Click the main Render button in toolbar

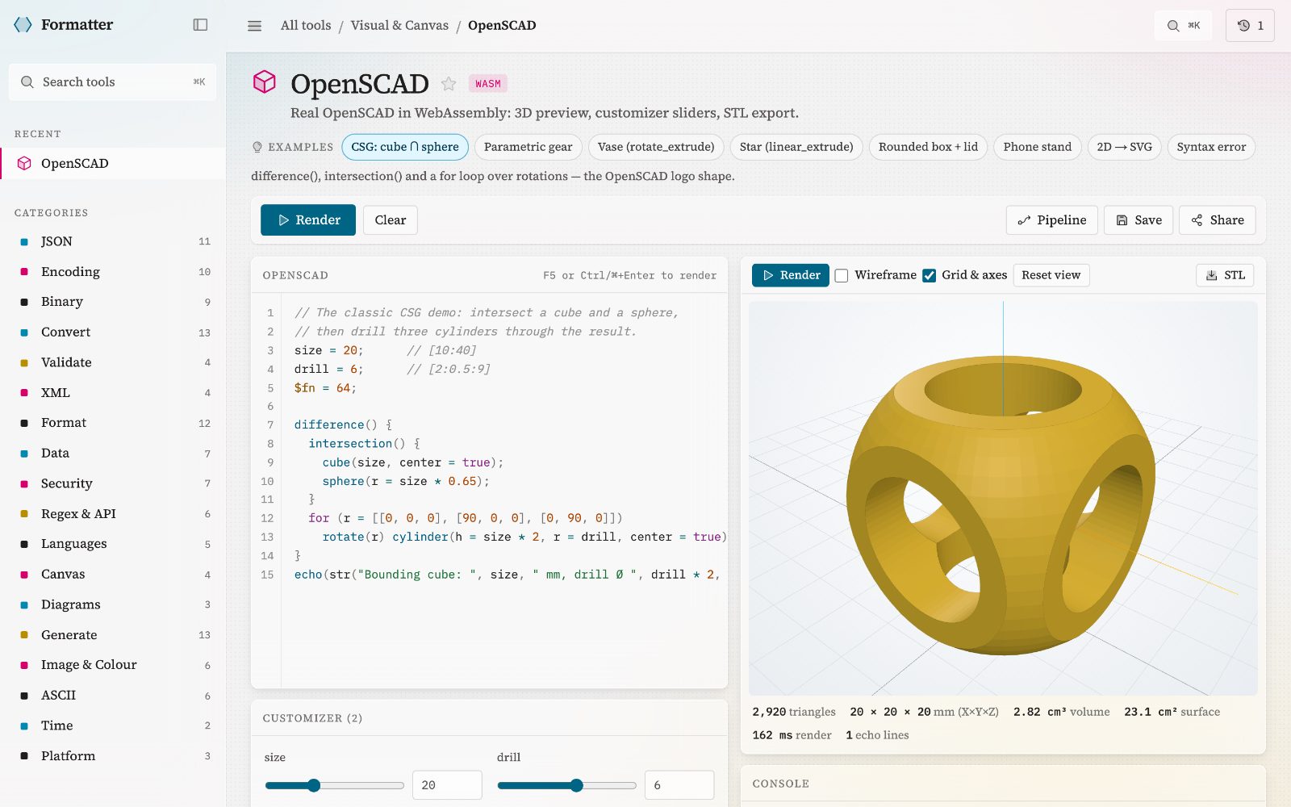pos(308,220)
